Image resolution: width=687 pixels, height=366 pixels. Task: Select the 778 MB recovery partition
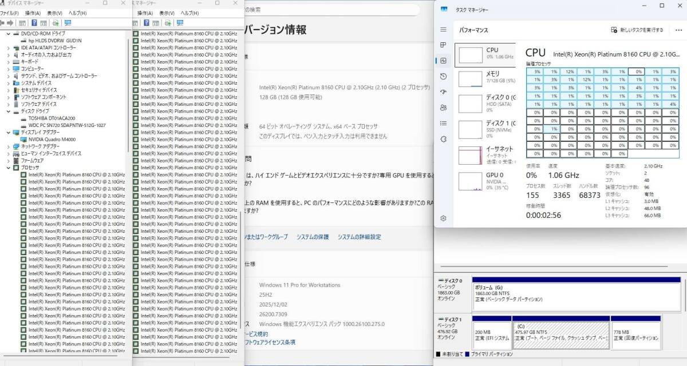[635, 332]
